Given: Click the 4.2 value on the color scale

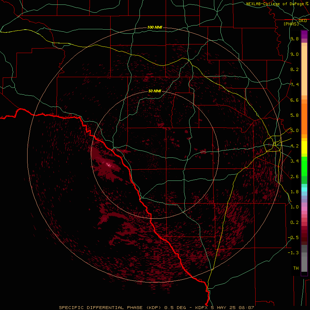Looking at the screenshot, I should tap(294, 146).
